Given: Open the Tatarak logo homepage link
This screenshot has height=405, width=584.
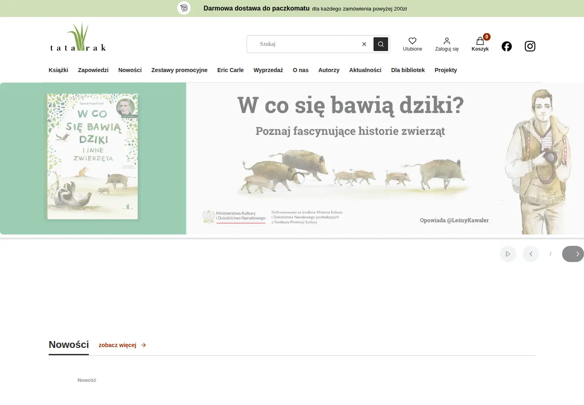Looking at the screenshot, I should (x=78, y=37).
